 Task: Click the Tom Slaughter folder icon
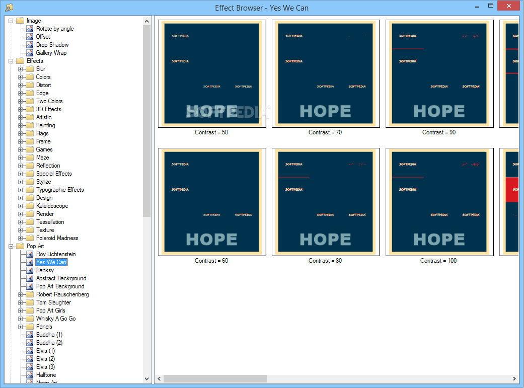coord(30,302)
